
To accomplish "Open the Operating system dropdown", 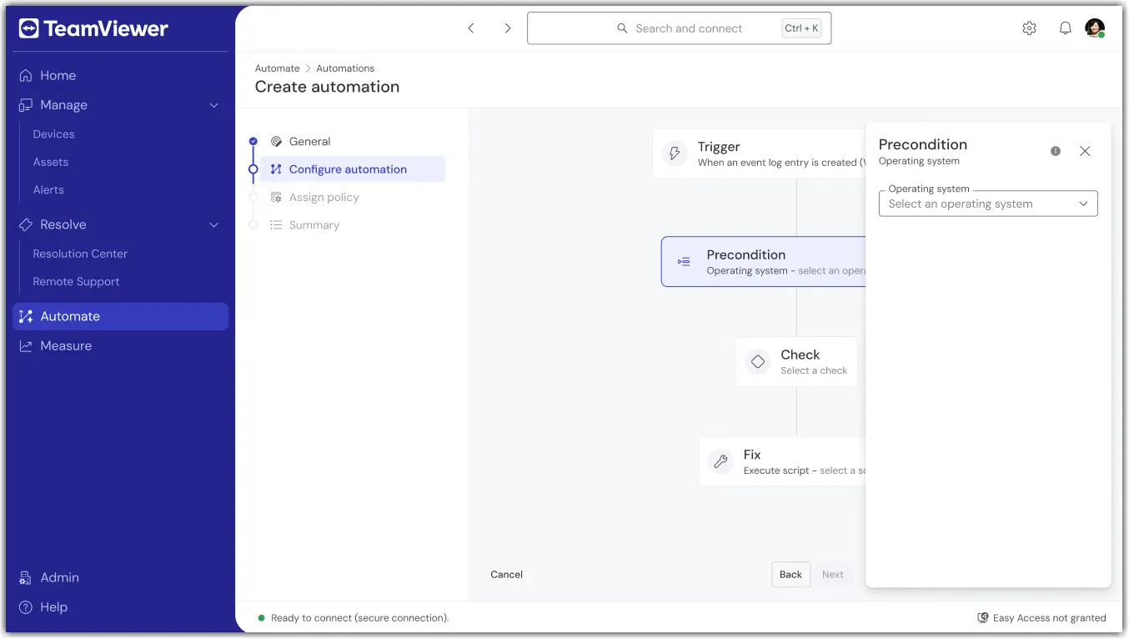I will (988, 204).
